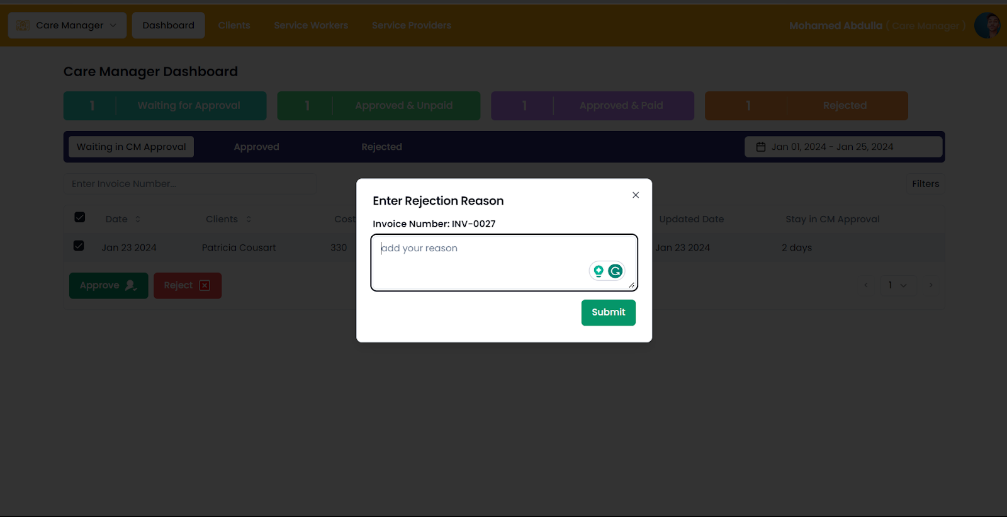Sort by Date column arrows
The width and height of the screenshot is (1007, 517).
point(138,219)
